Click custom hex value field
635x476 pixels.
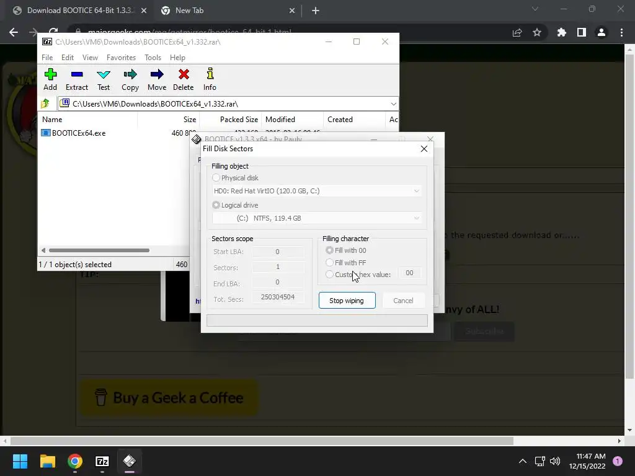tap(409, 273)
